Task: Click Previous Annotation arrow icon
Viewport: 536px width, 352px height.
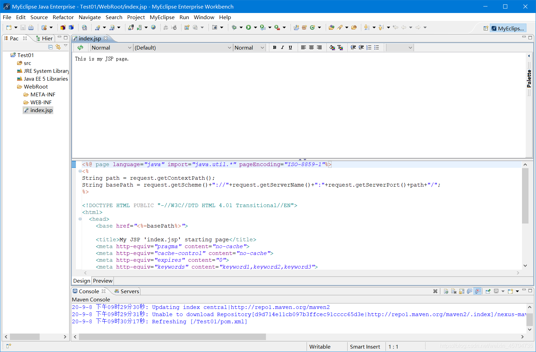Action: 381,27
